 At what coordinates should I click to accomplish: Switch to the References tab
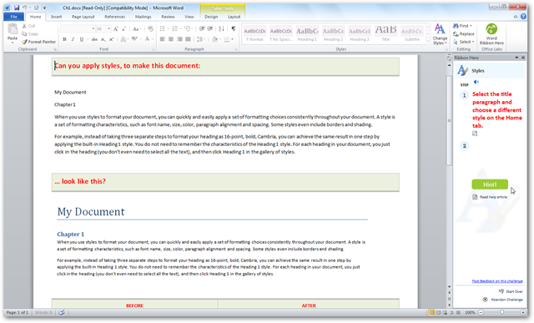coord(115,17)
